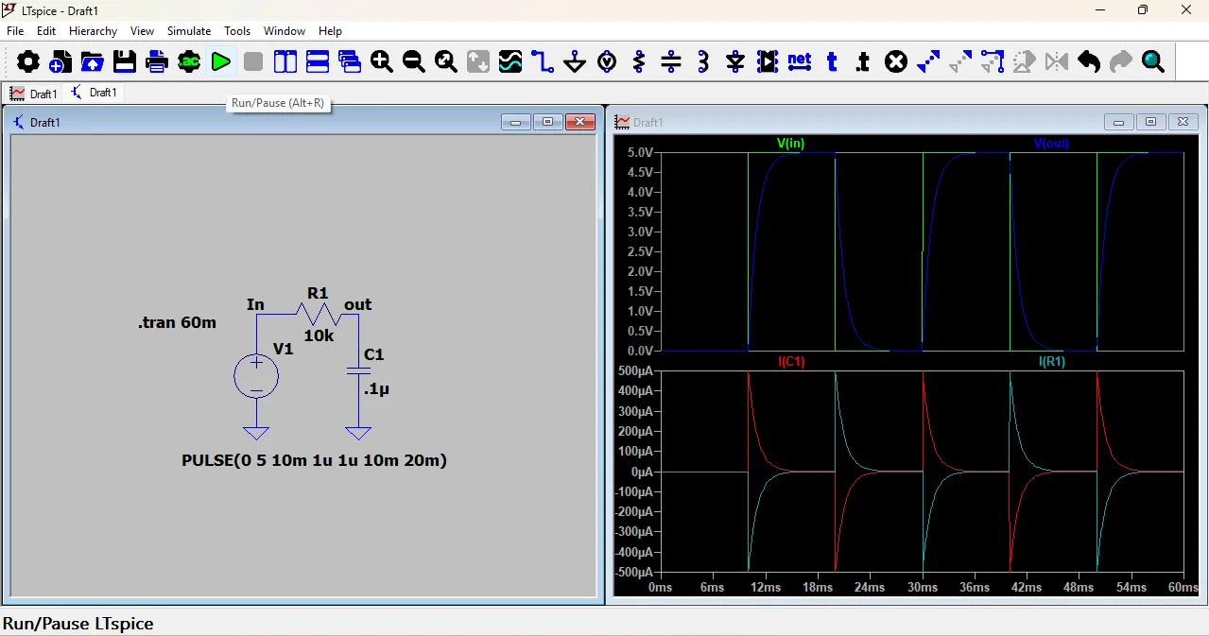
Task: Click the zoom in magnifier
Action: point(382,62)
